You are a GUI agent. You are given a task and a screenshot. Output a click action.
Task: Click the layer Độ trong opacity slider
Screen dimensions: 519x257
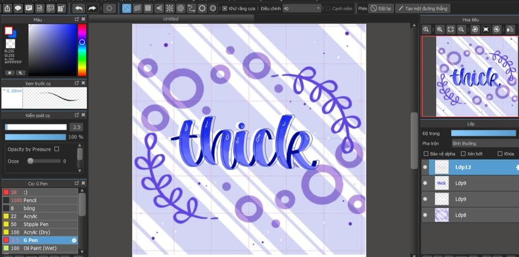[x=484, y=134]
